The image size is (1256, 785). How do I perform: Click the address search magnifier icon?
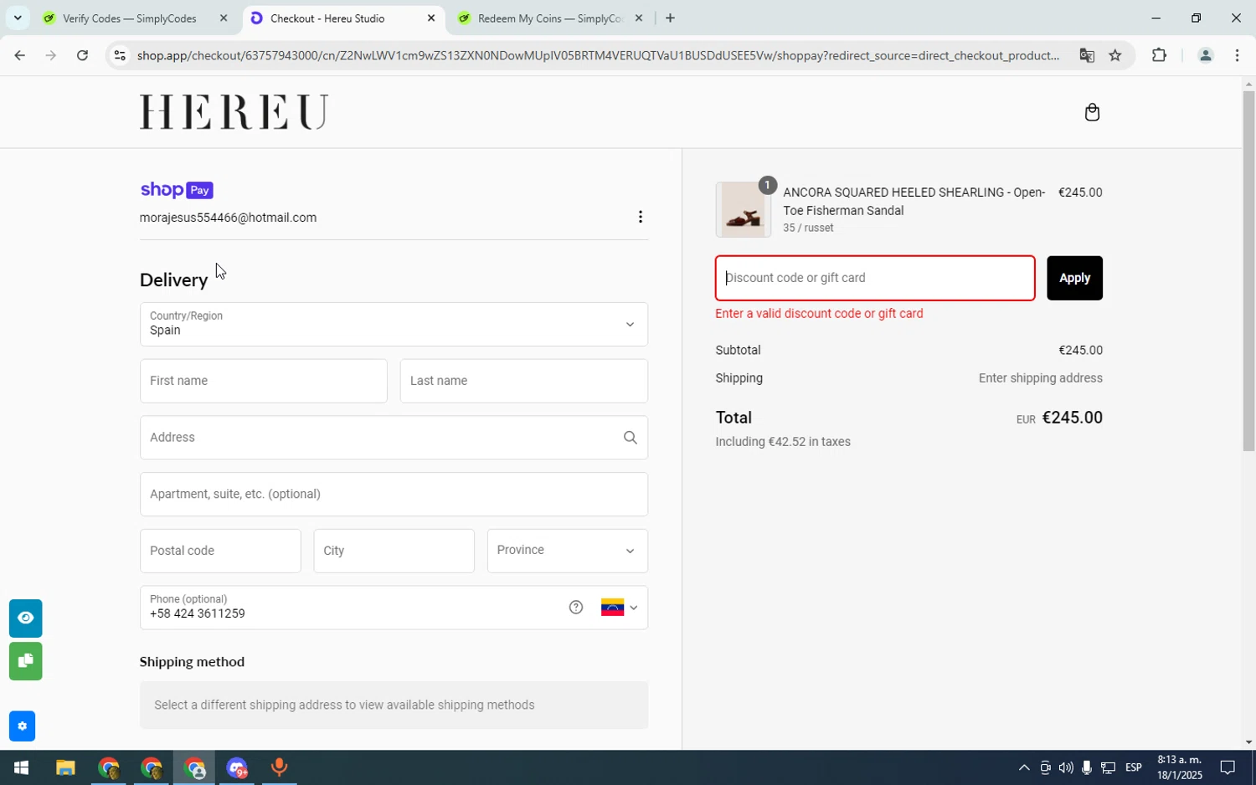coord(630,438)
